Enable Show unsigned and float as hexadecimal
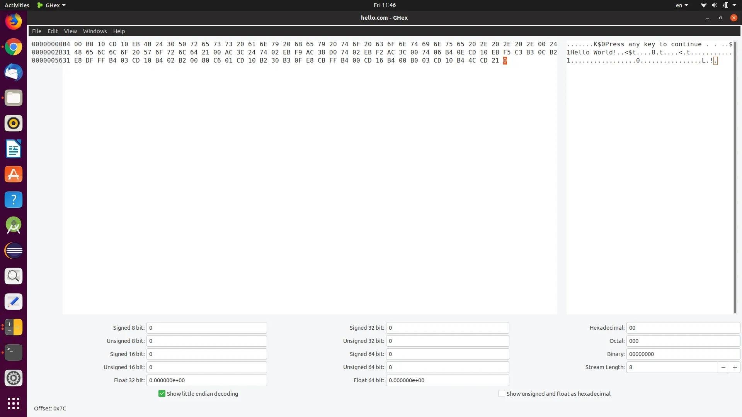Image resolution: width=742 pixels, height=417 pixels. (x=502, y=393)
